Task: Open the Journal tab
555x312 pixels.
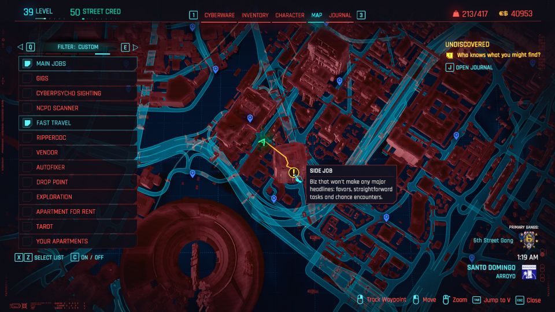Action: tap(340, 15)
